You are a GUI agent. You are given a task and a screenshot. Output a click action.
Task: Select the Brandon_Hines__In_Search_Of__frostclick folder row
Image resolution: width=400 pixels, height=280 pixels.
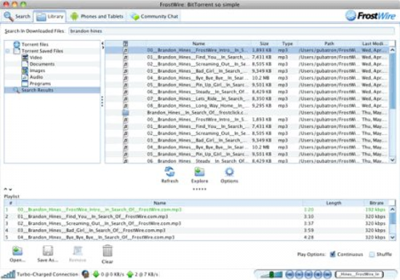click(x=247, y=113)
